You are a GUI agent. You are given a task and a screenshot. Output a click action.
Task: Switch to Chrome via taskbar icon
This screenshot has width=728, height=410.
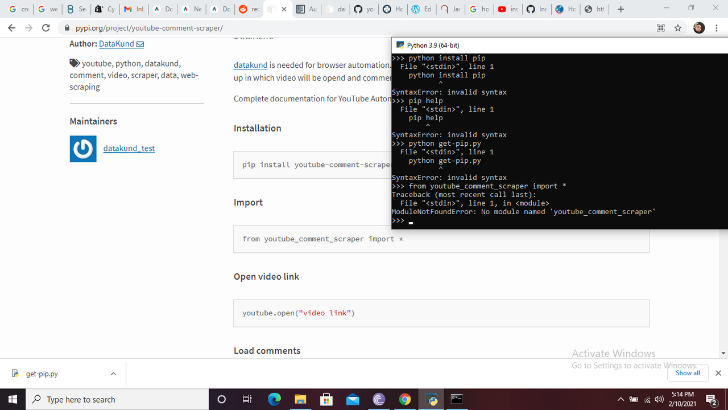click(x=405, y=399)
